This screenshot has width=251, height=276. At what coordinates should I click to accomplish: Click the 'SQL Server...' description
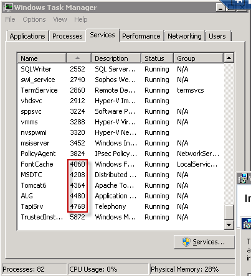point(115,69)
